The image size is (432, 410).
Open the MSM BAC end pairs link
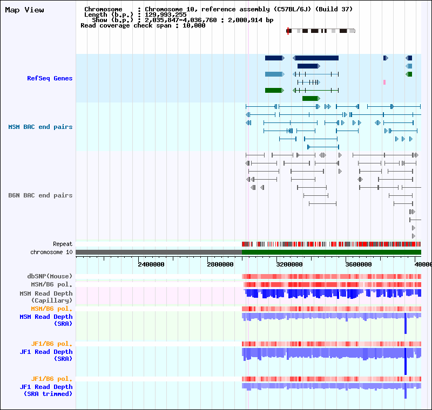[x=40, y=127]
